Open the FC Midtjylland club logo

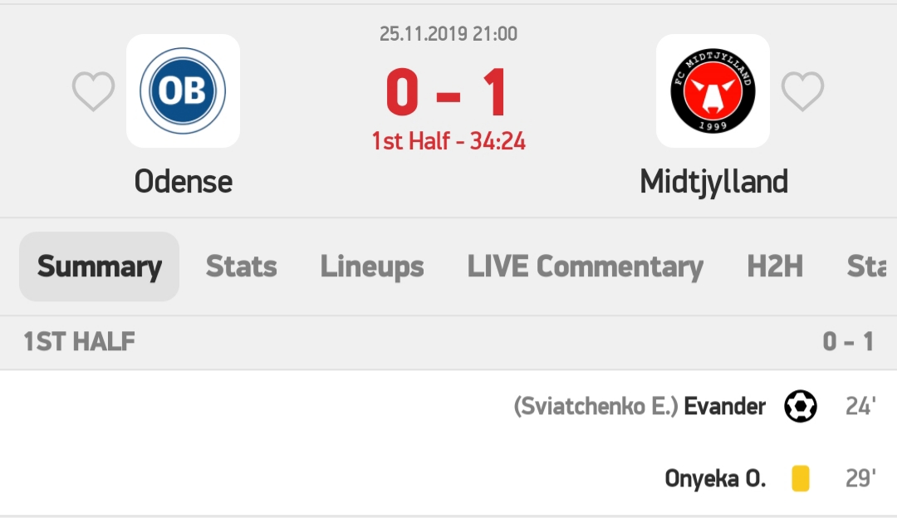pyautogui.click(x=713, y=91)
